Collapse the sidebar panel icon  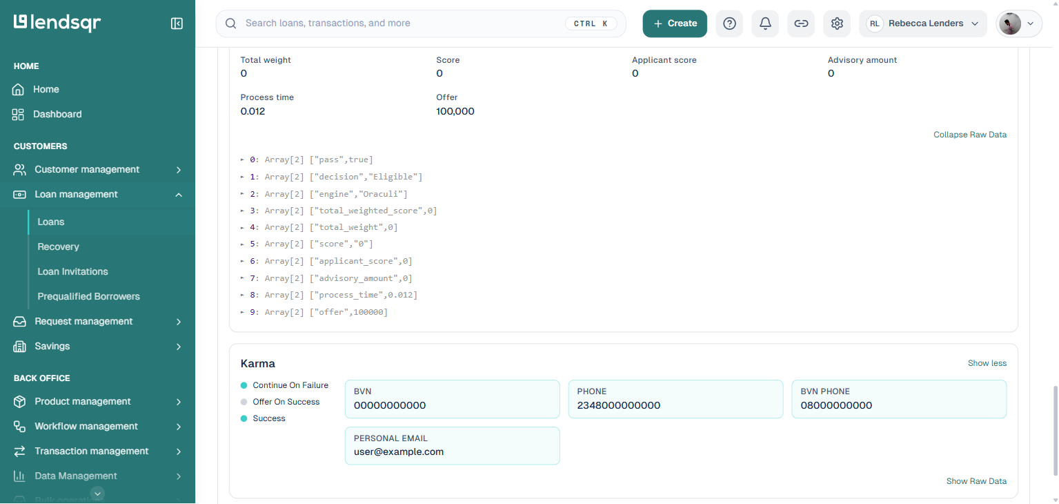tap(177, 23)
